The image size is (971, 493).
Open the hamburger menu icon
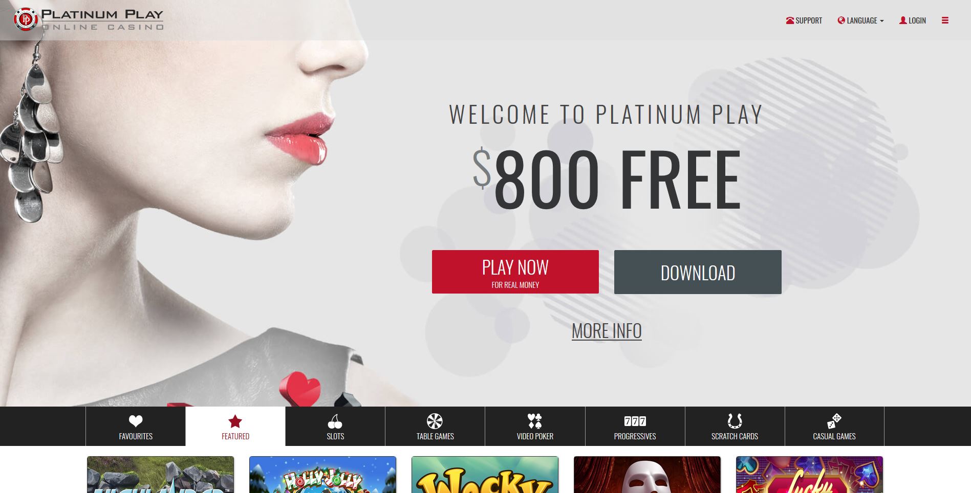[945, 20]
